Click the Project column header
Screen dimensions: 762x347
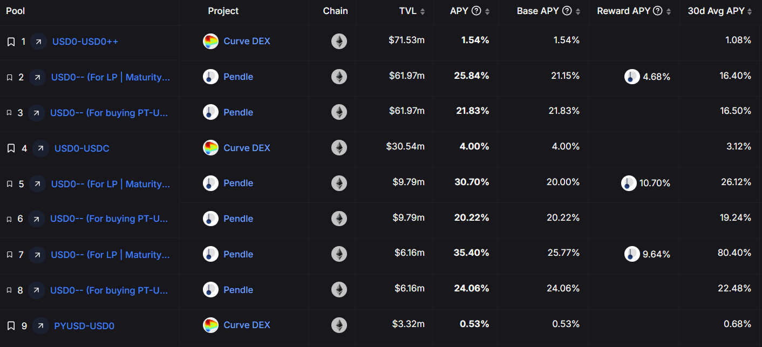(223, 11)
